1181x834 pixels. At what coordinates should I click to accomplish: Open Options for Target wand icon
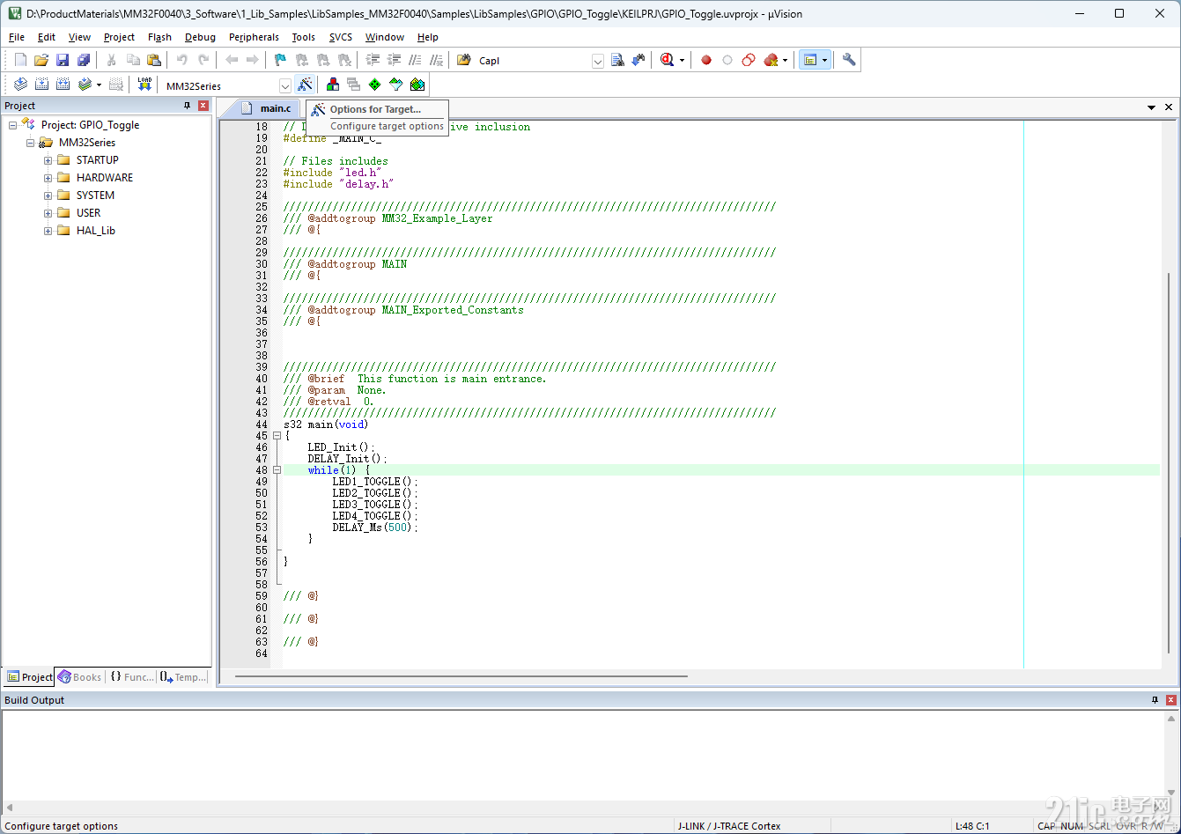coord(305,85)
